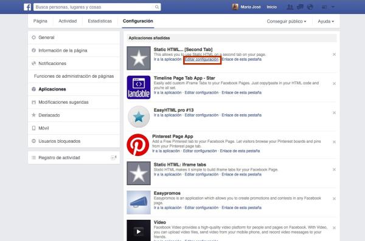Click the EasyHTML pro blue star icon
365x241 pixels.
click(139, 117)
